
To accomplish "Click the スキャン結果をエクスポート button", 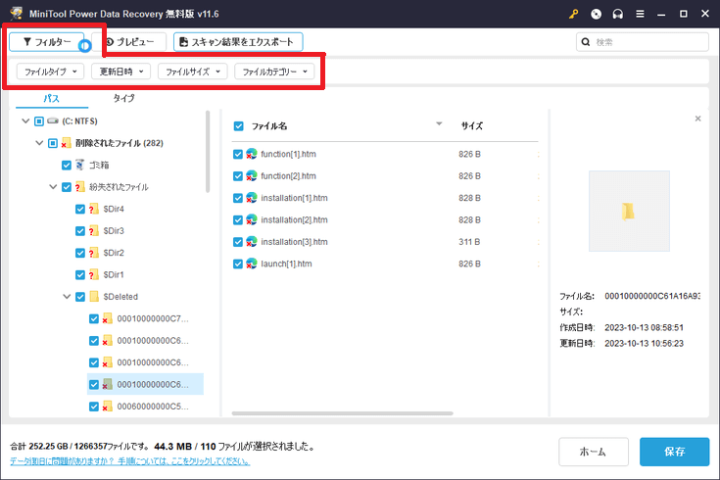I will [238, 42].
